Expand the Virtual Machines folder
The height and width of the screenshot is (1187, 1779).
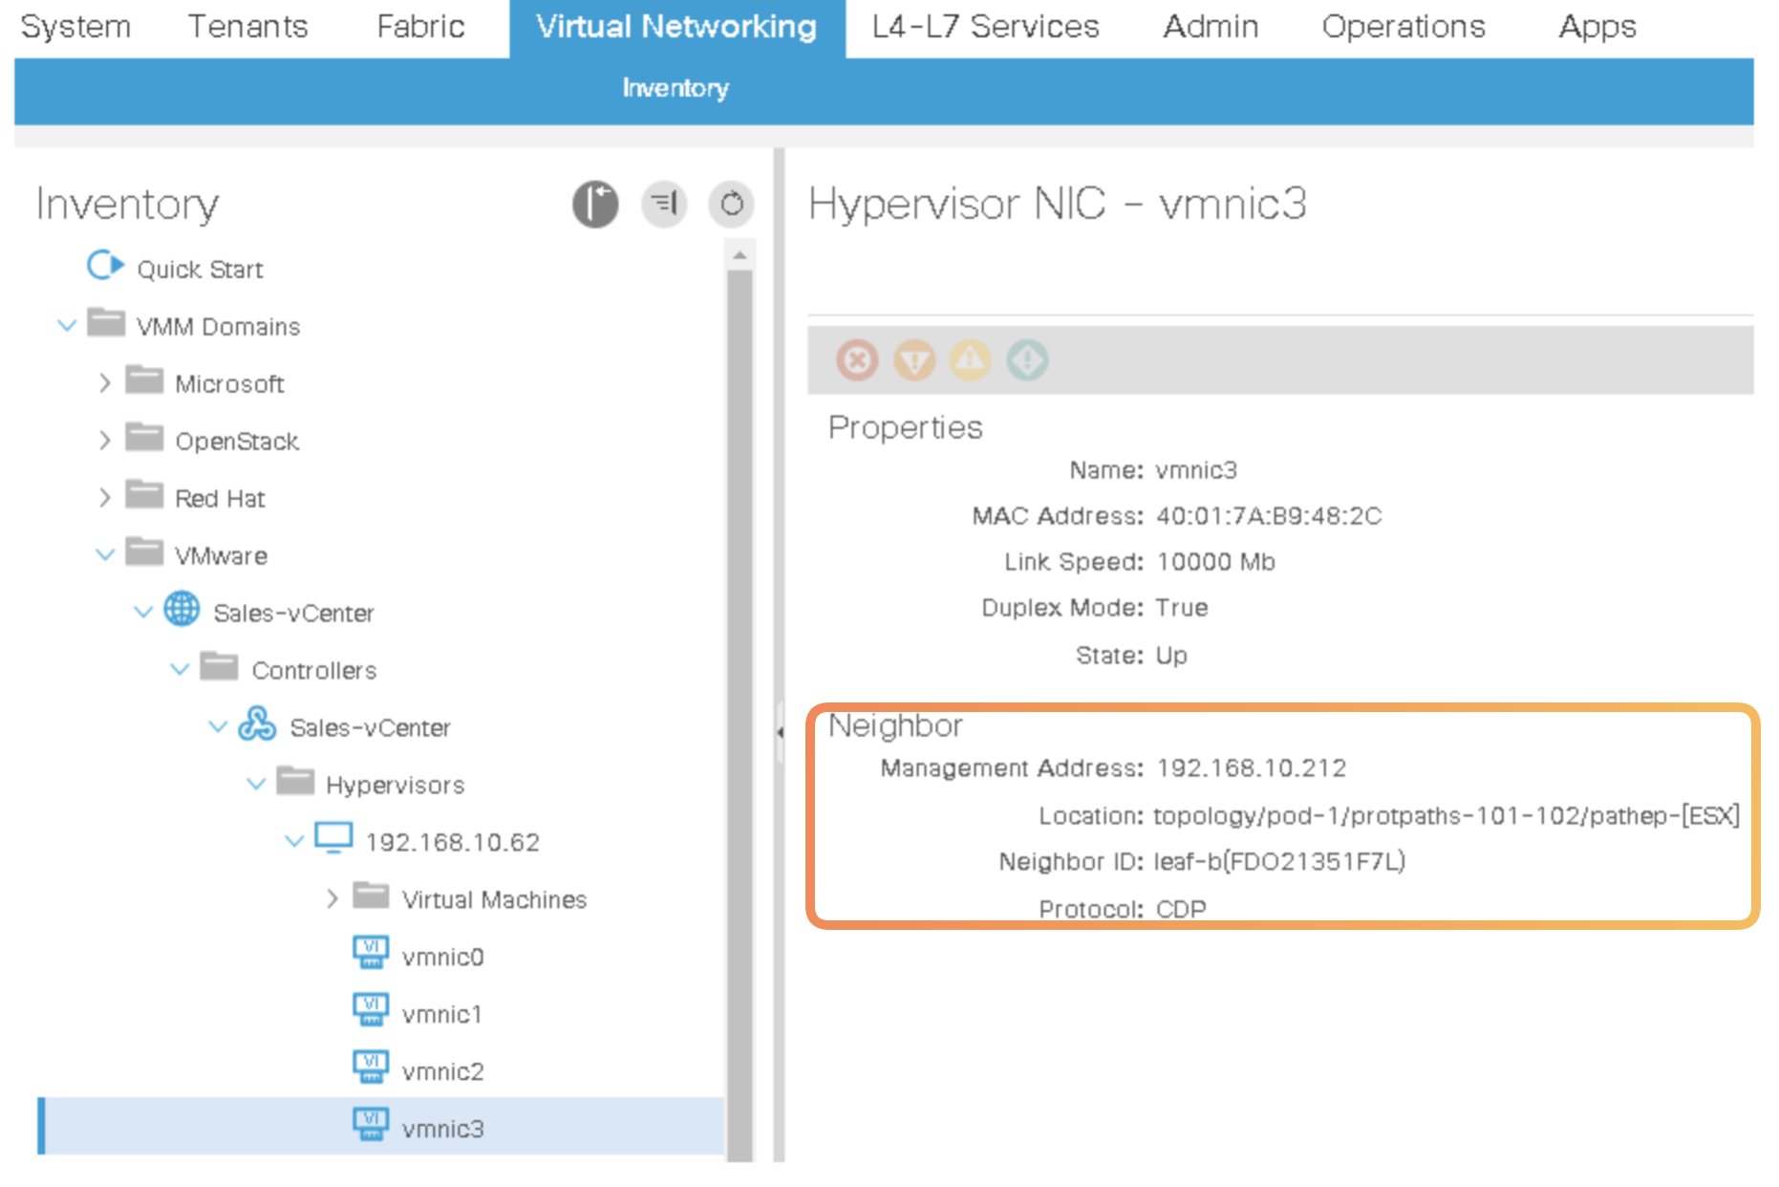click(332, 899)
